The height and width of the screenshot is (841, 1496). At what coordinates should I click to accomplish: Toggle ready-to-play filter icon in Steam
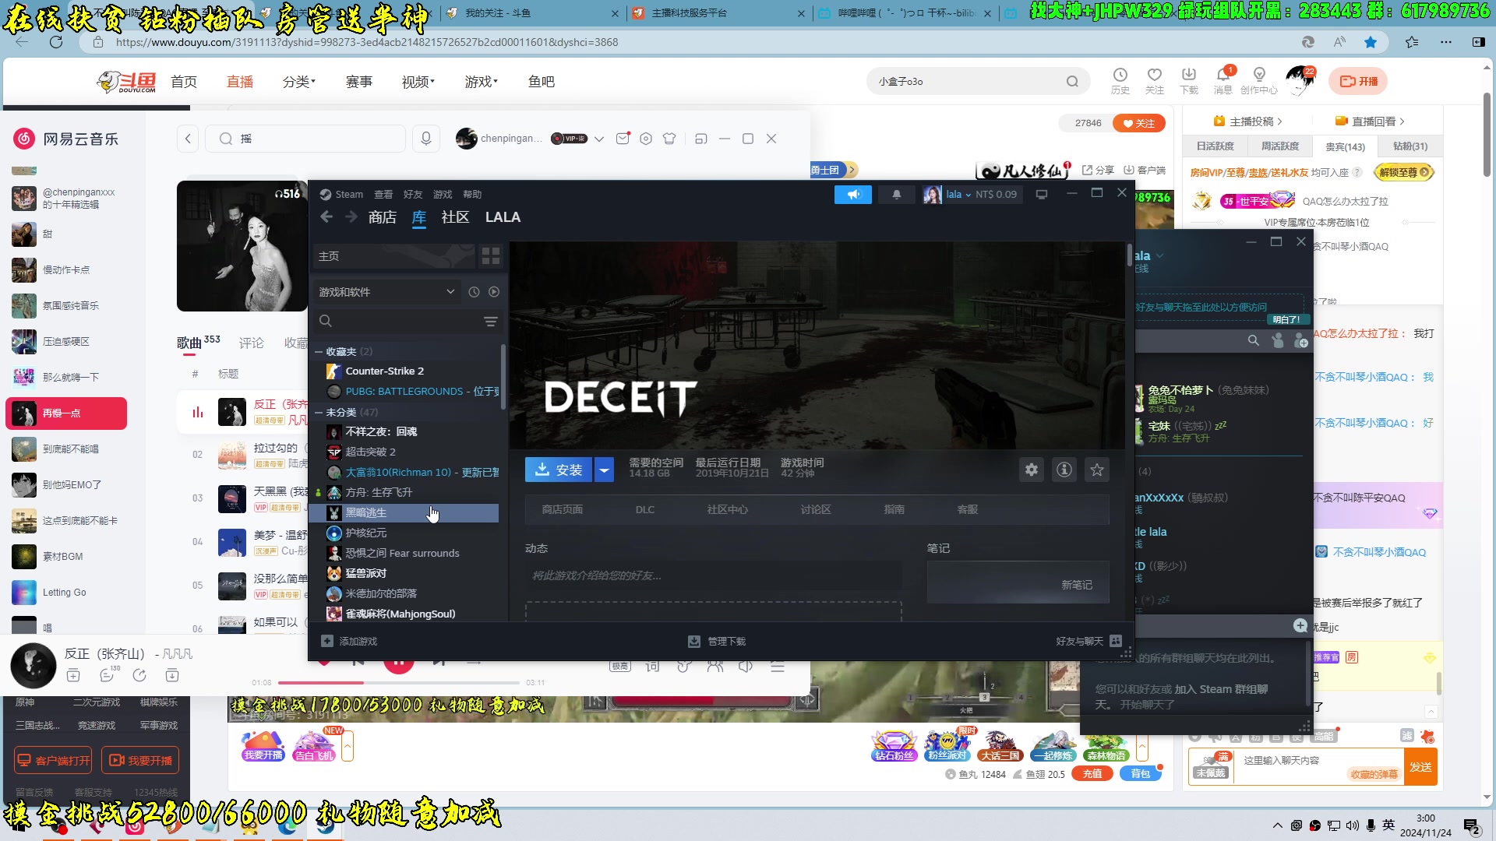[x=494, y=292]
